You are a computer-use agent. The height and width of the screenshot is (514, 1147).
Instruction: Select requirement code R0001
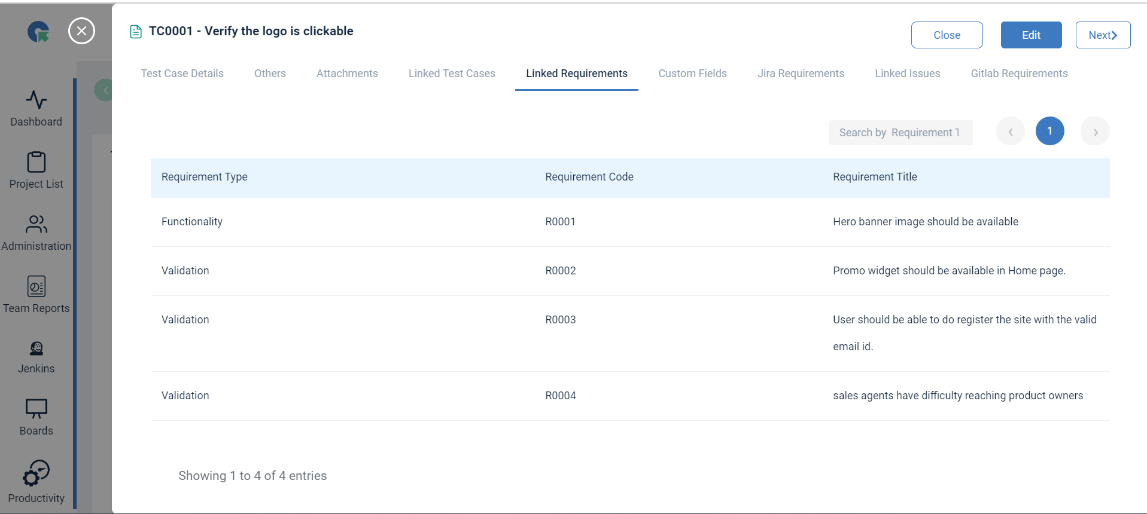coord(560,222)
